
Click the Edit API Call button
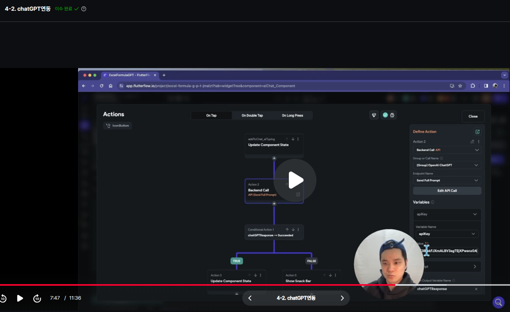click(447, 191)
